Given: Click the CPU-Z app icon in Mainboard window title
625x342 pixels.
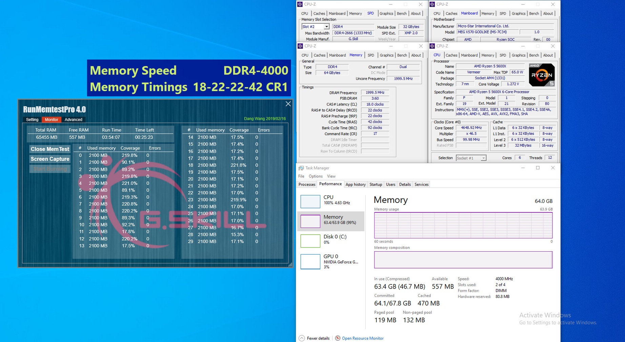Looking at the screenshot, I should [432, 4].
